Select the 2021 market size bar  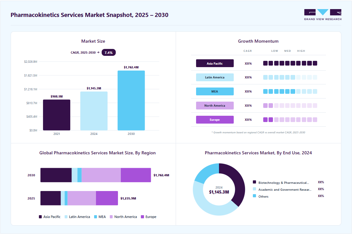coord(56,115)
